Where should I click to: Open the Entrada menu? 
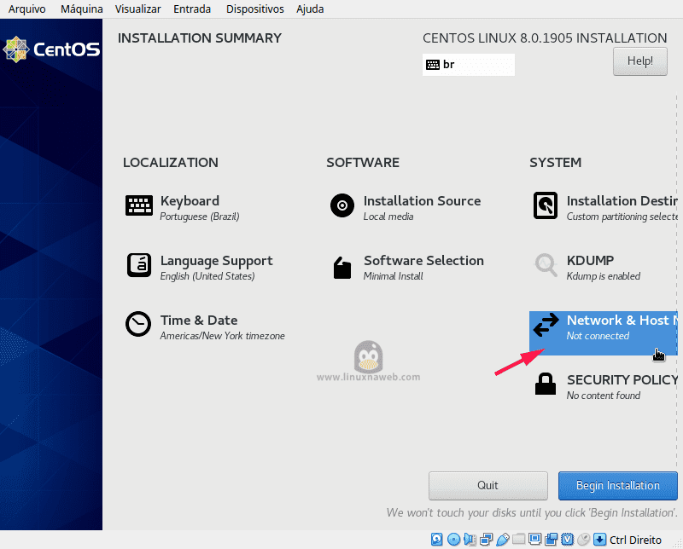192,9
